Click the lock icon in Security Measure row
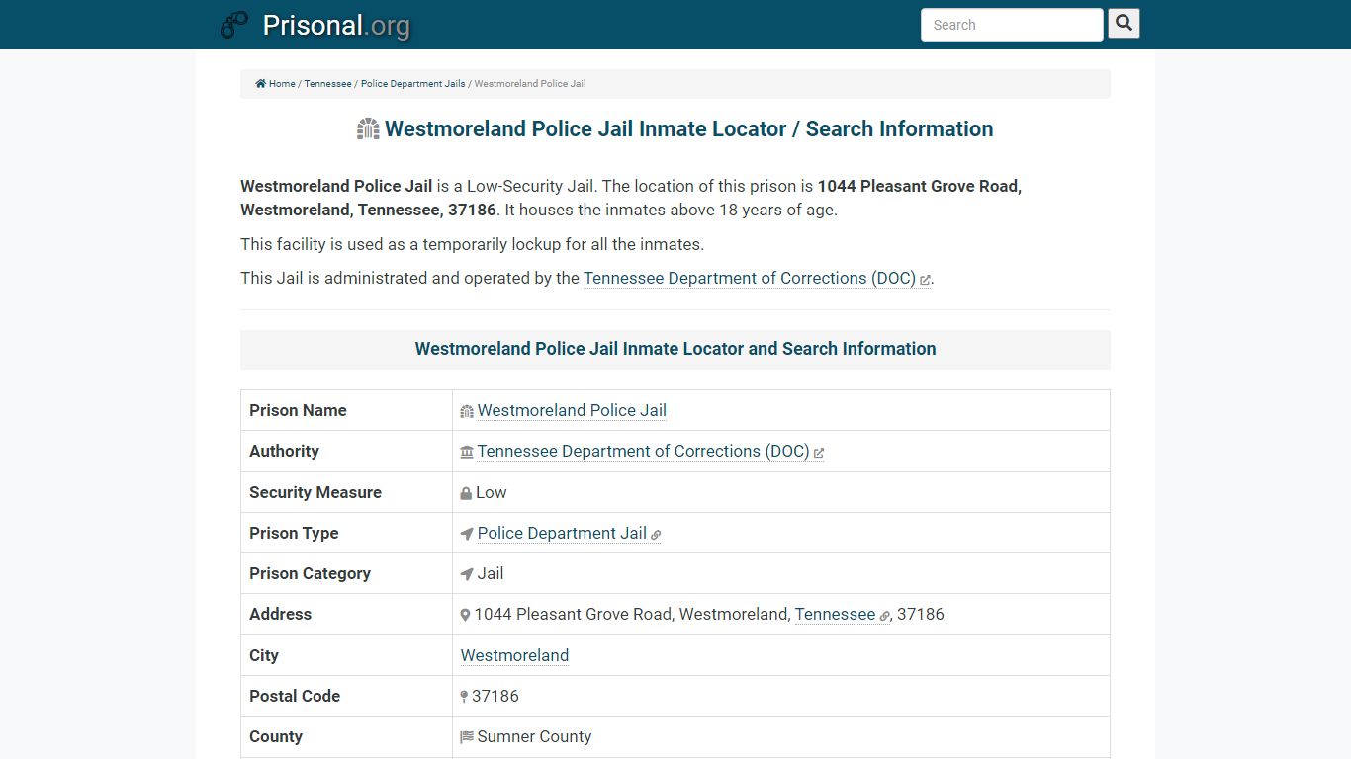 pos(466,493)
